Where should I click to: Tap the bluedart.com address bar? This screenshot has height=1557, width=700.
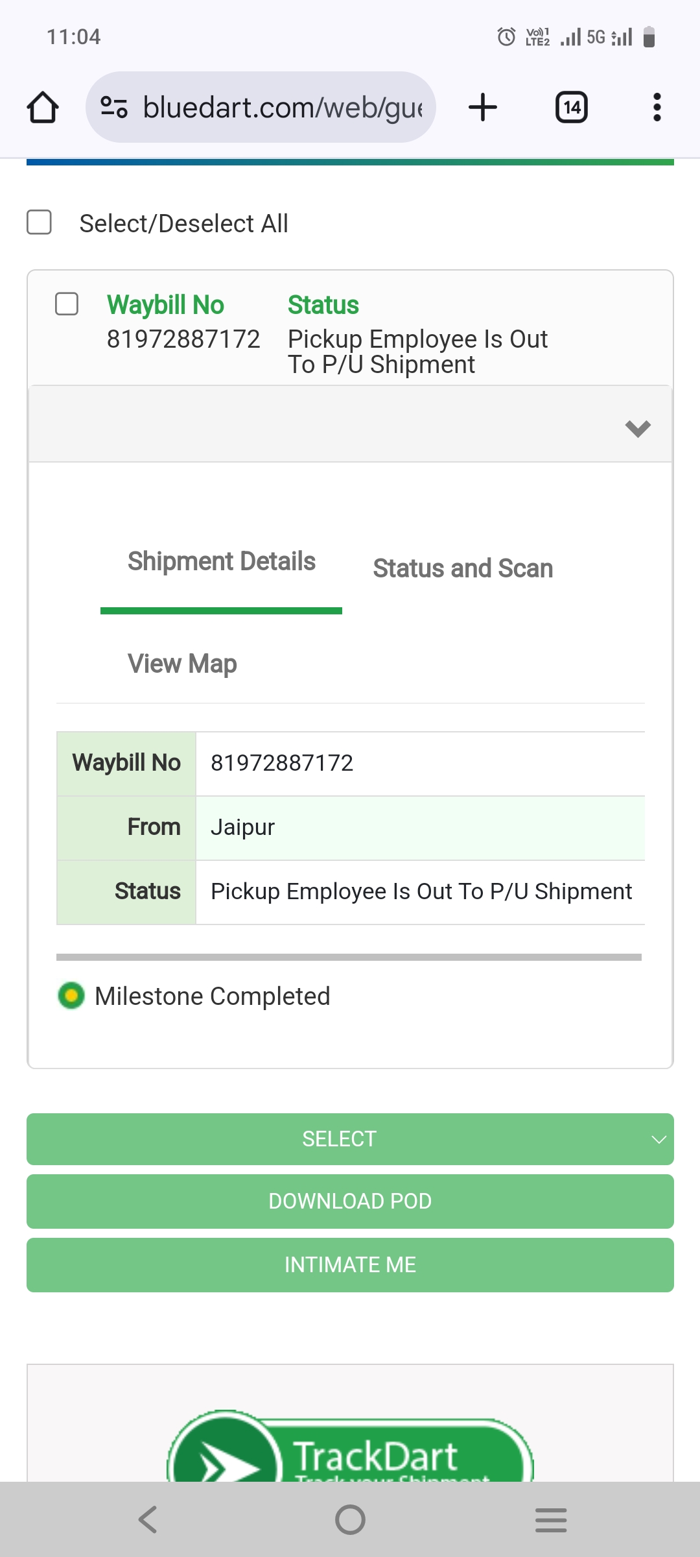282,107
